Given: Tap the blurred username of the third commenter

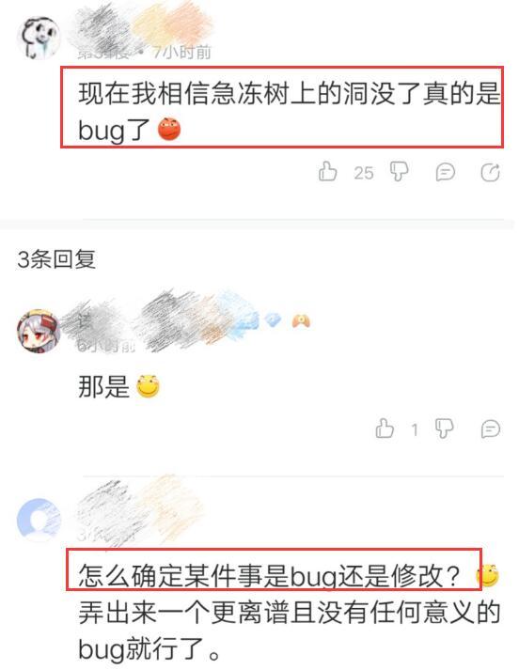Looking at the screenshot, I should pos(141,505).
